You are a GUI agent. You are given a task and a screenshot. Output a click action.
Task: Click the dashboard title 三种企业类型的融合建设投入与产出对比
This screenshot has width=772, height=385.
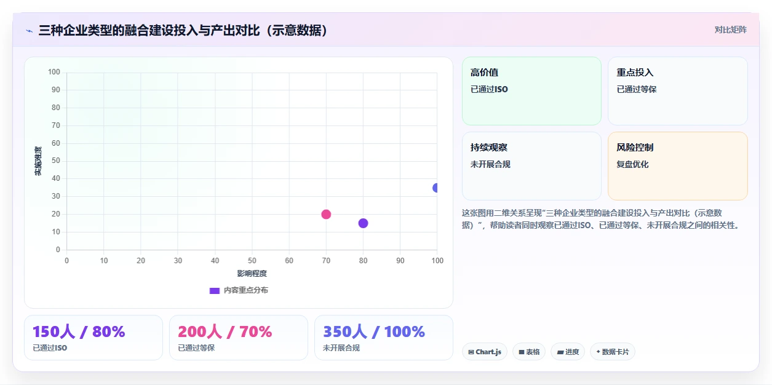tap(185, 30)
